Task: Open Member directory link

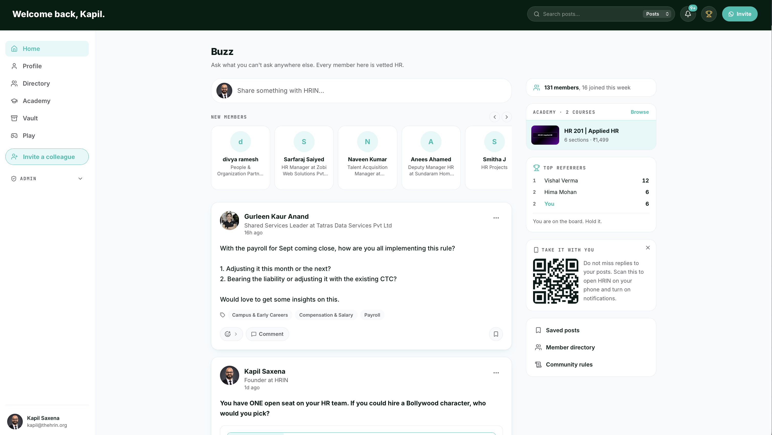Action: (x=591, y=347)
